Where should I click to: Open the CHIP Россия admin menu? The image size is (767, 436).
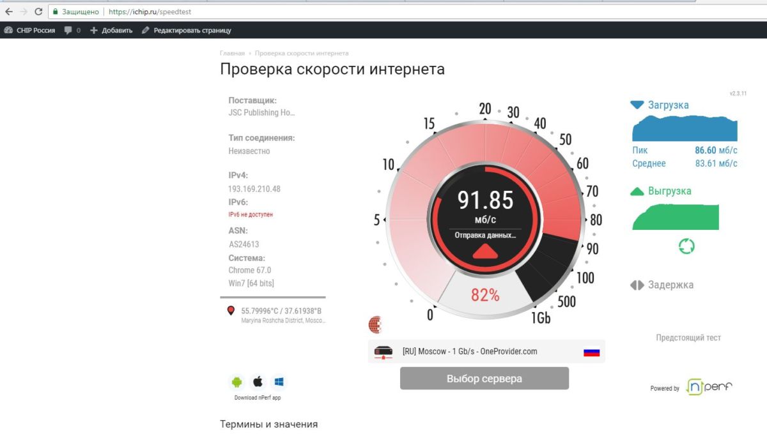click(30, 30)
